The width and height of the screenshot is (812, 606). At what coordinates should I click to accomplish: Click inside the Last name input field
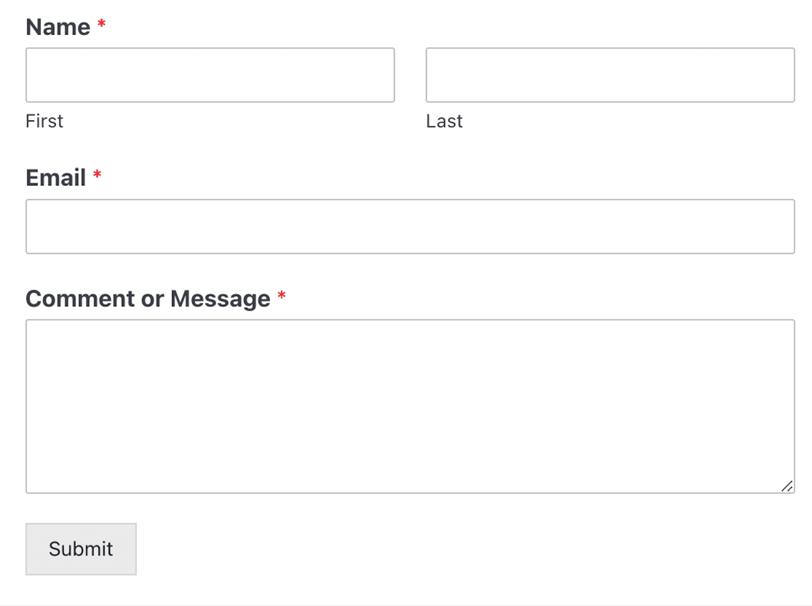coord(609,75)
